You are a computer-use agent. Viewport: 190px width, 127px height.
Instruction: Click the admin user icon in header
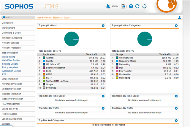pos(108,6)
